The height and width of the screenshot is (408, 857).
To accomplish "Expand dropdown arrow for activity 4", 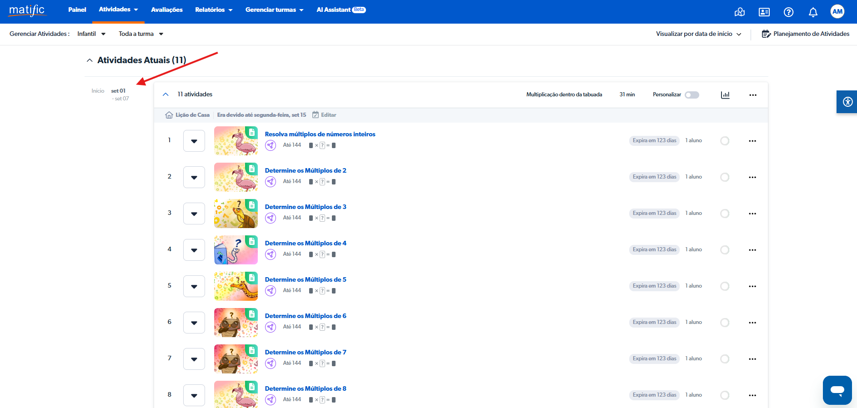I will coord(194,250).
